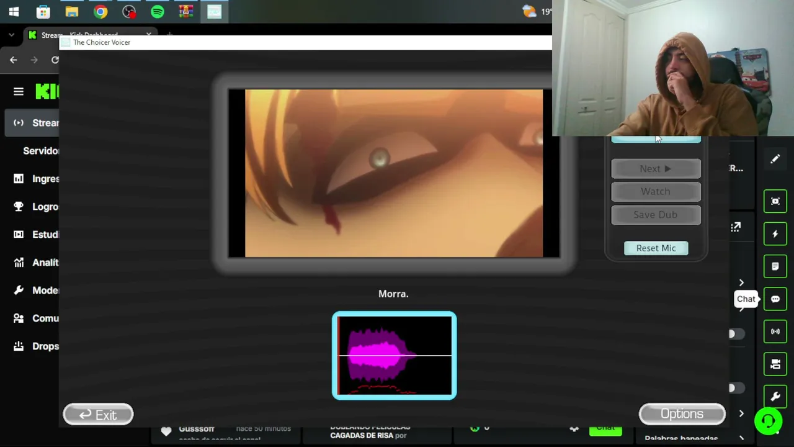Click the weather widget in the taskbar

[537, 11]
